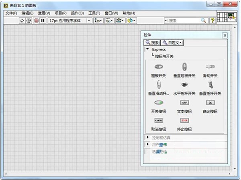Click the red Abort Execution button
Viewport: 241px width, 180px height.
click(36, 20)
